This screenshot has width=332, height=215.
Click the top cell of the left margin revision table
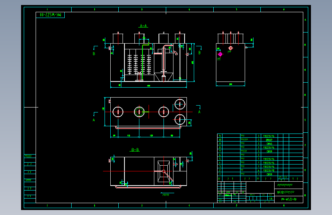30,156
